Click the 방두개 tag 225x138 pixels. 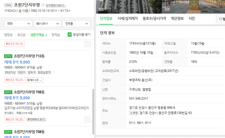click(x=32, y=73)
